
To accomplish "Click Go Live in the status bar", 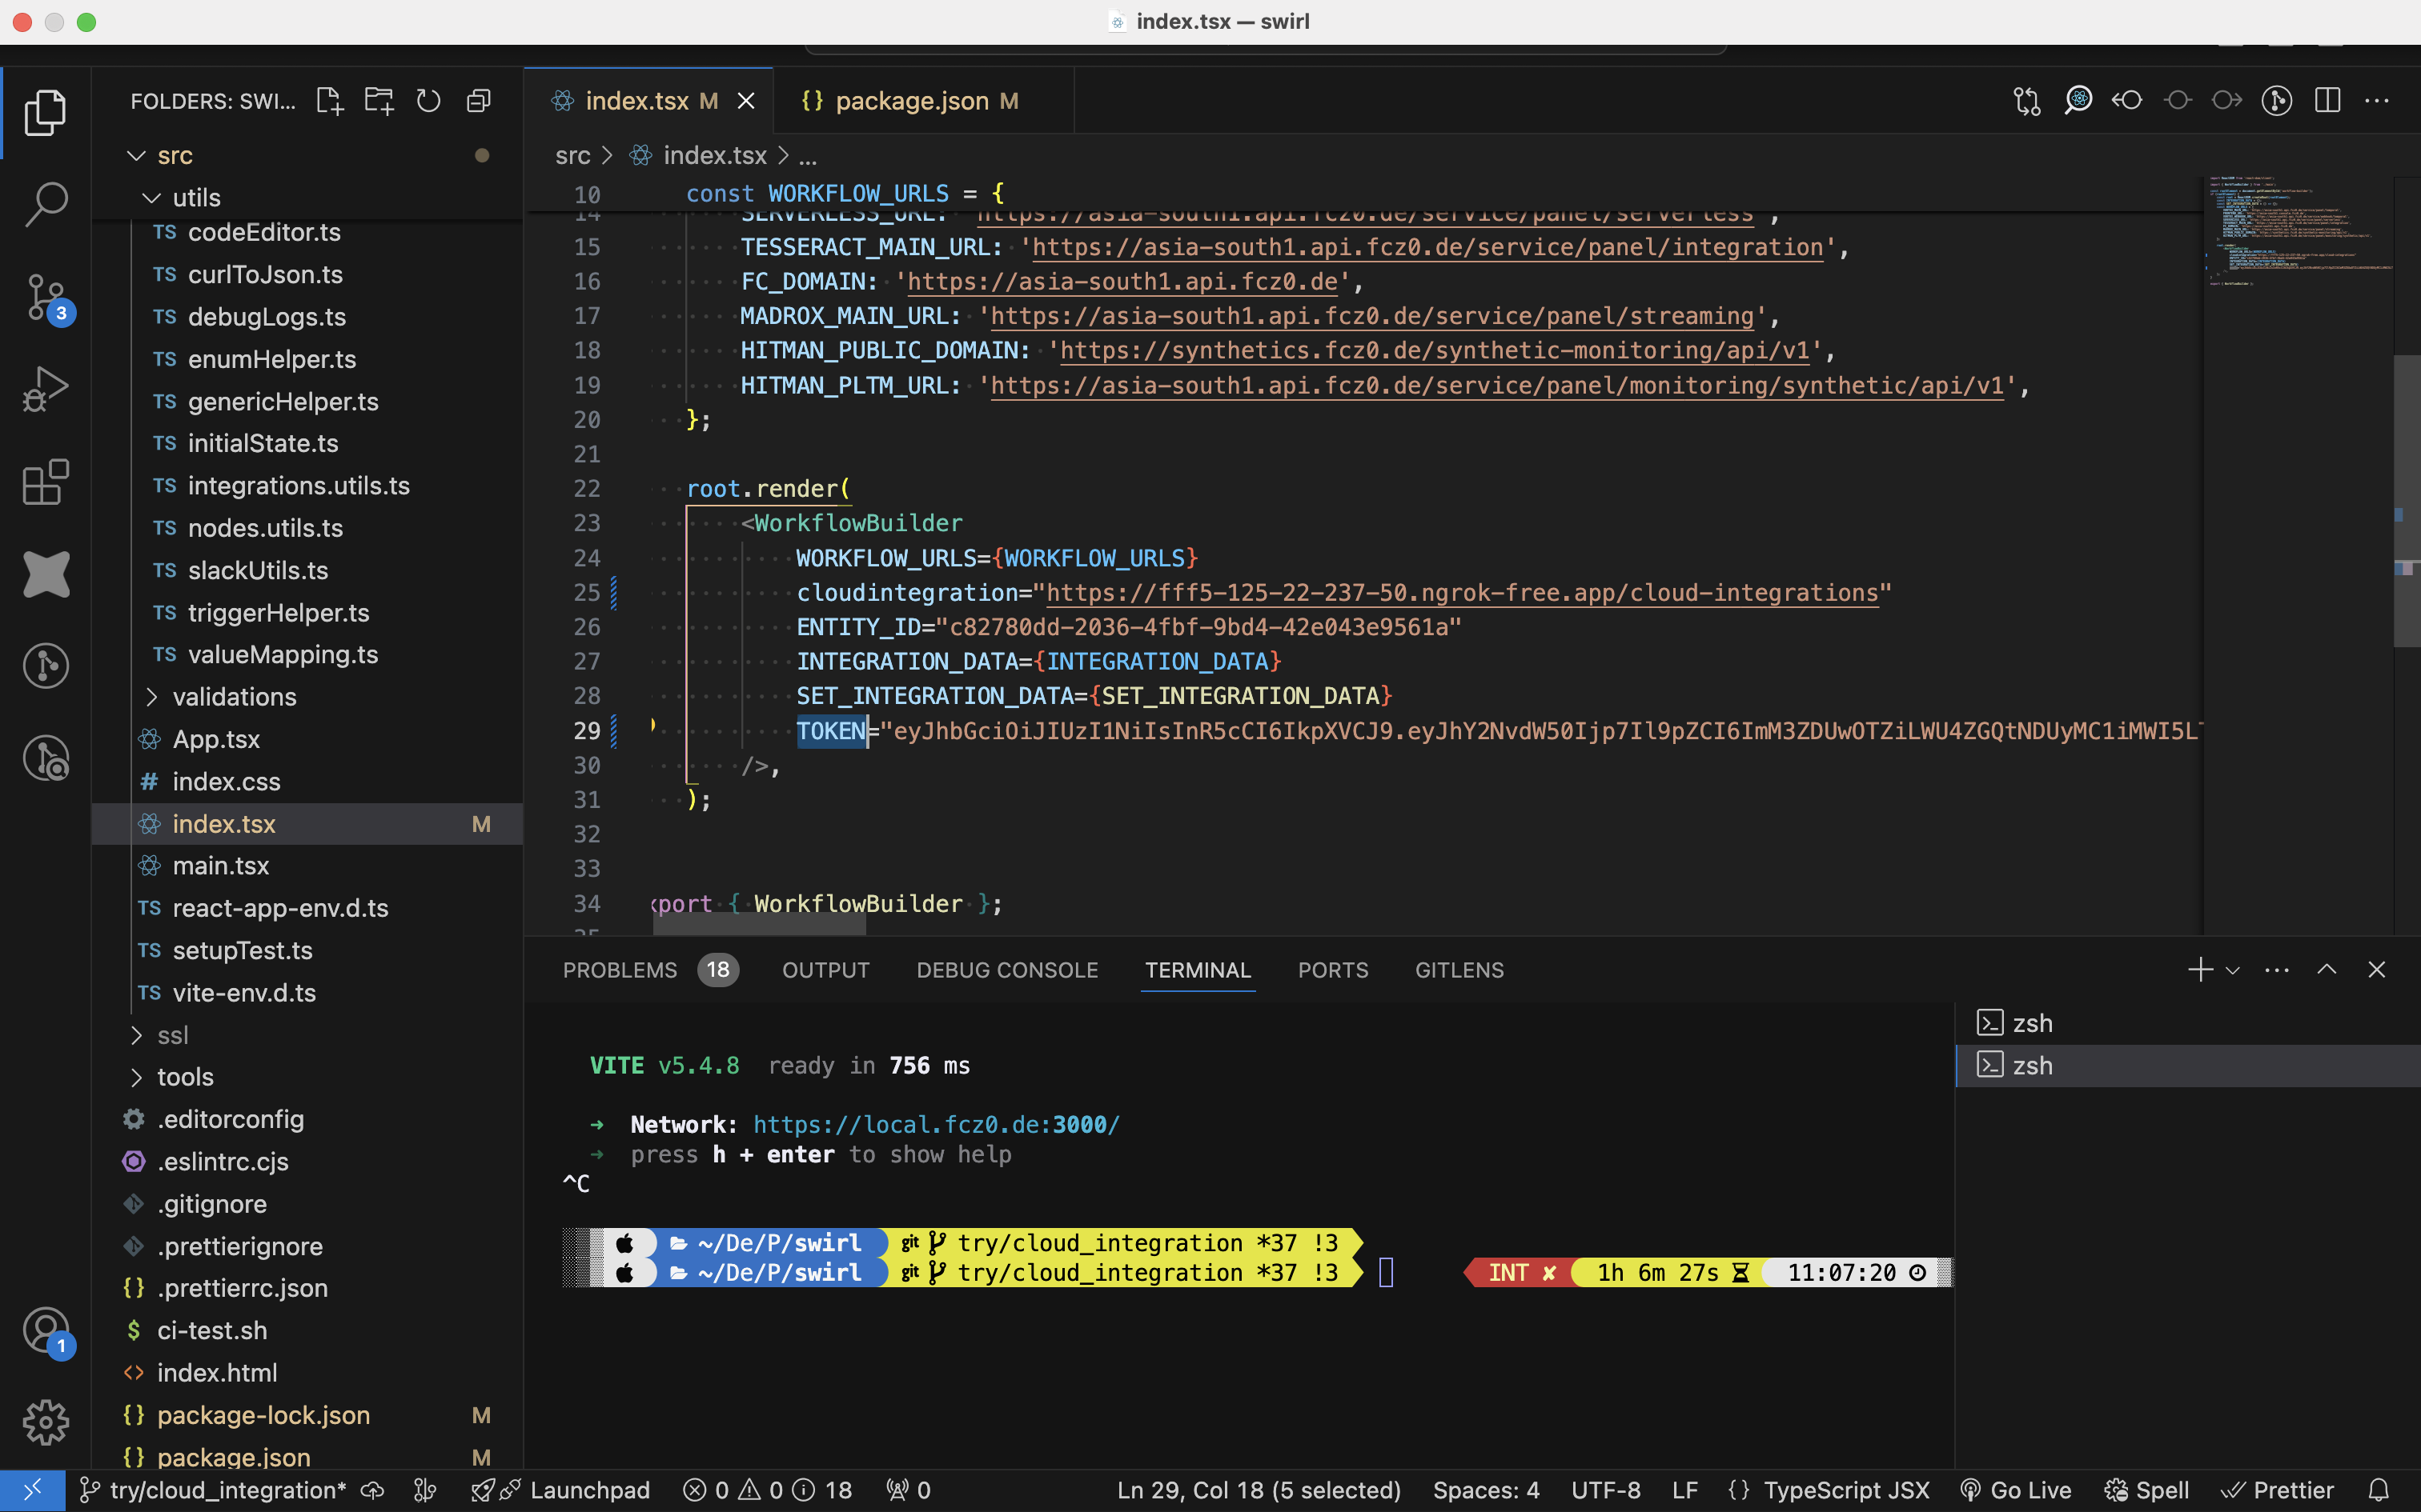I will click(2015, 1490).
